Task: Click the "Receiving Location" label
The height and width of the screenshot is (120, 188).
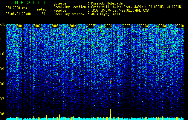Action: (70, 7)
